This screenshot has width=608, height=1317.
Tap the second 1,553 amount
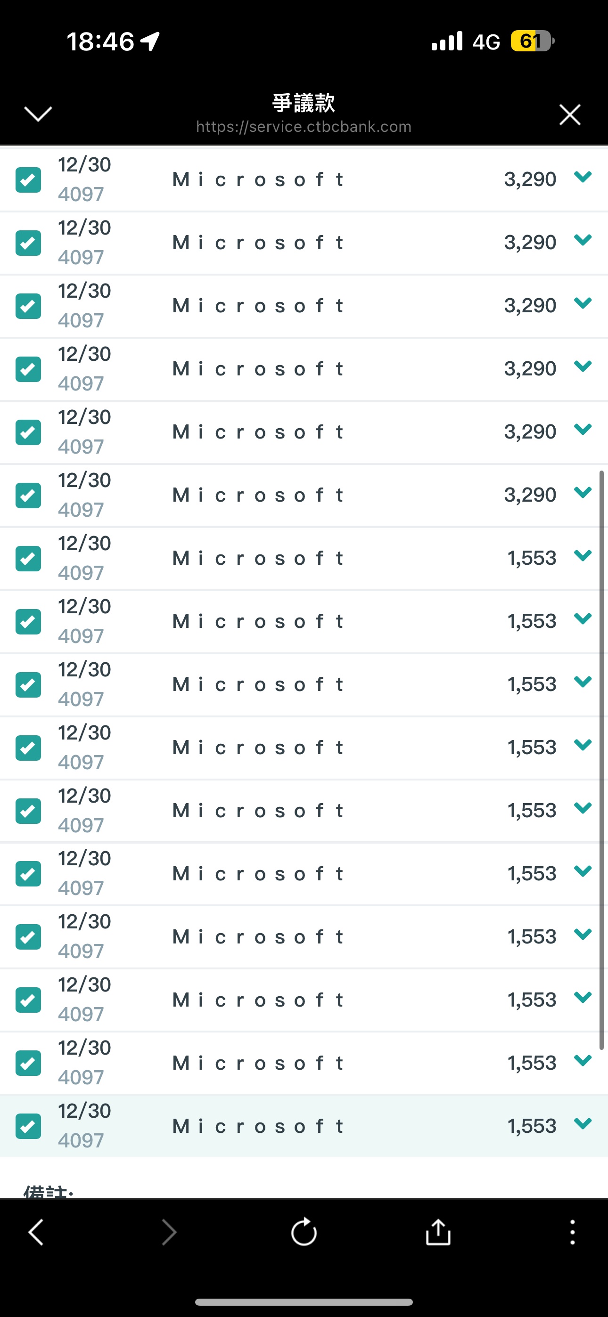(x=532, y=621)
